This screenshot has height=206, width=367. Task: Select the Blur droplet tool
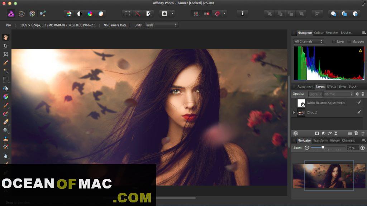[x=6, y=156]
